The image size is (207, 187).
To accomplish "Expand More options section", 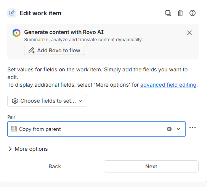I will pyautogui.click(x=28, y=149).
